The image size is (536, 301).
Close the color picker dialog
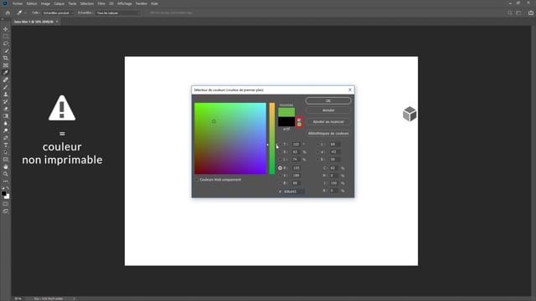[x=350, y=89]
